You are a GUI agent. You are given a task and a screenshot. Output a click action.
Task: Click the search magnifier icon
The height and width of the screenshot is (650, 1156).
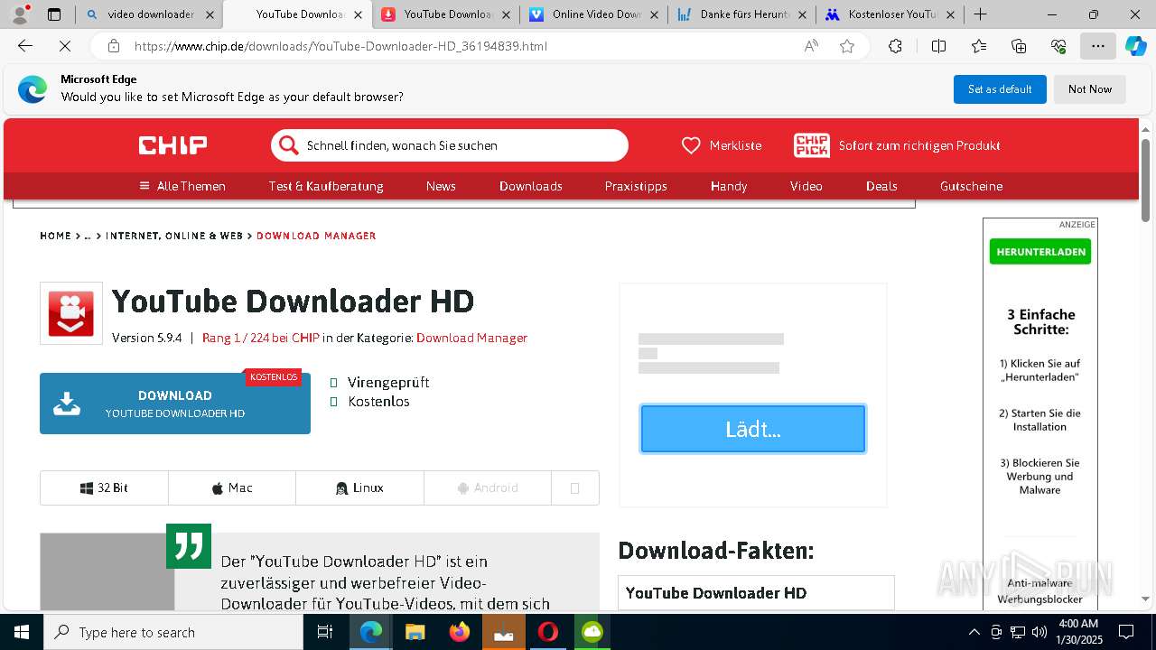coord(288,145)
